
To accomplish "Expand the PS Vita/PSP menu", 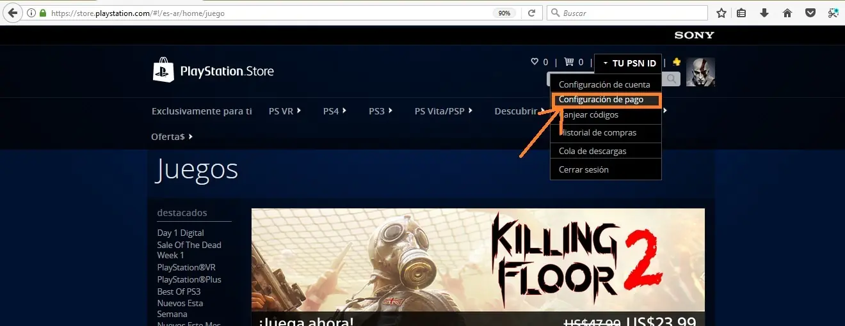I will point(444,111).
